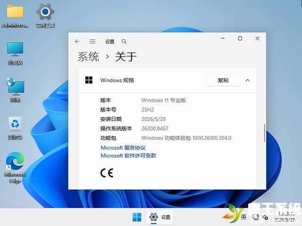Screen dimensions: 302x226
Task: Select the 此电脑 desktop icon
Action: click(x=15, y=53)
